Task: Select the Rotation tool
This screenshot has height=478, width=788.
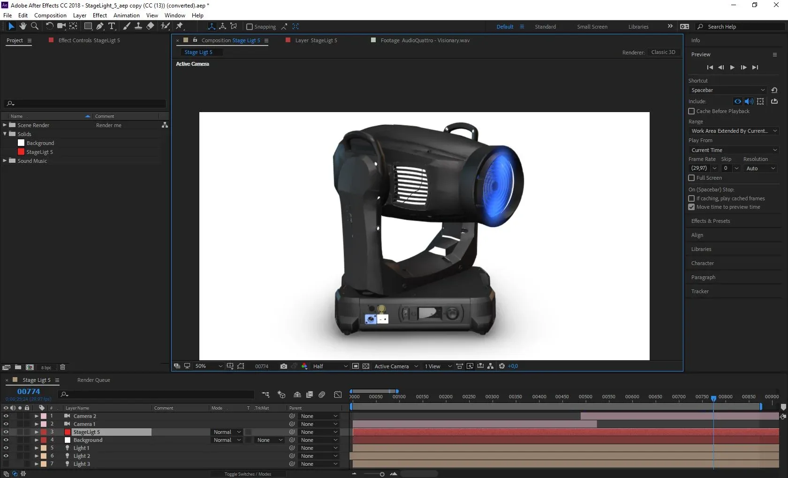Action: coord(49,26)
